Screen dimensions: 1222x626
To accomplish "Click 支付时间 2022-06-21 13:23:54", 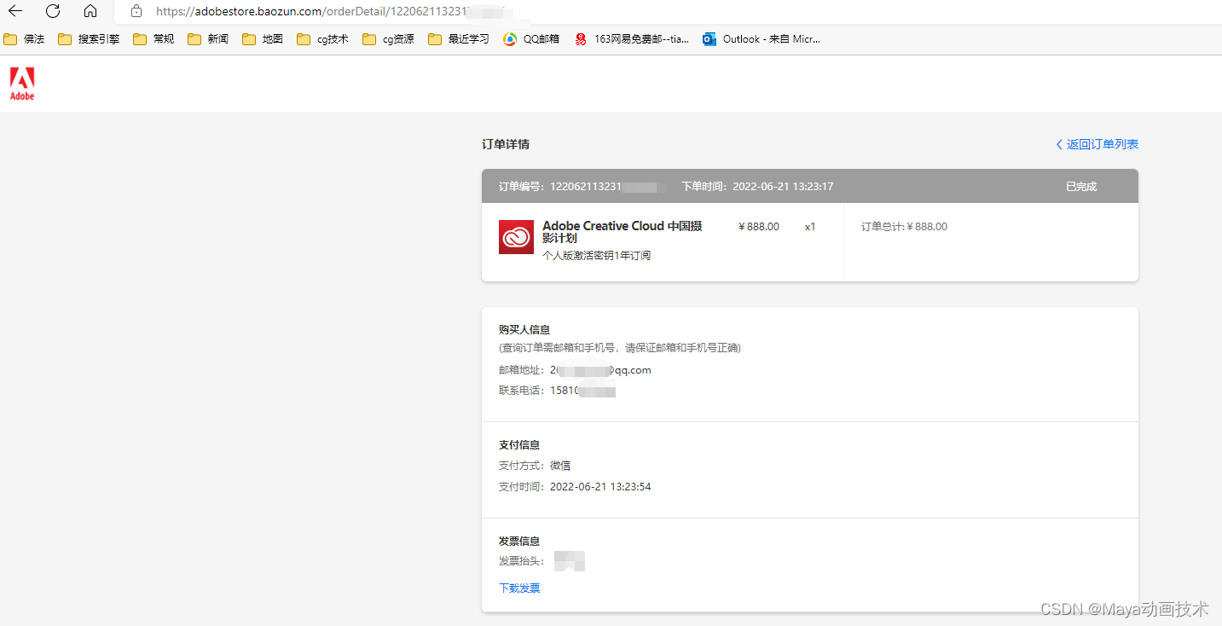I will point(575,487).
